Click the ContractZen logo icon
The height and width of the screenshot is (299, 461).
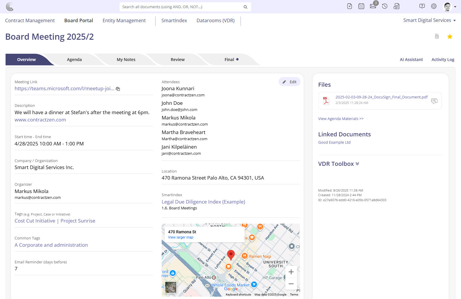coord(10,6)
